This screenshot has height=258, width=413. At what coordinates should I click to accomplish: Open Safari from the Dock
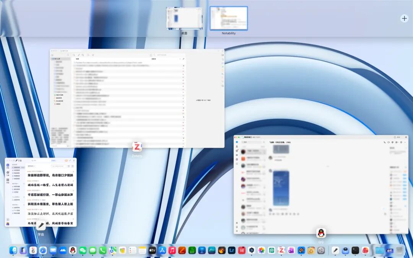43,250
